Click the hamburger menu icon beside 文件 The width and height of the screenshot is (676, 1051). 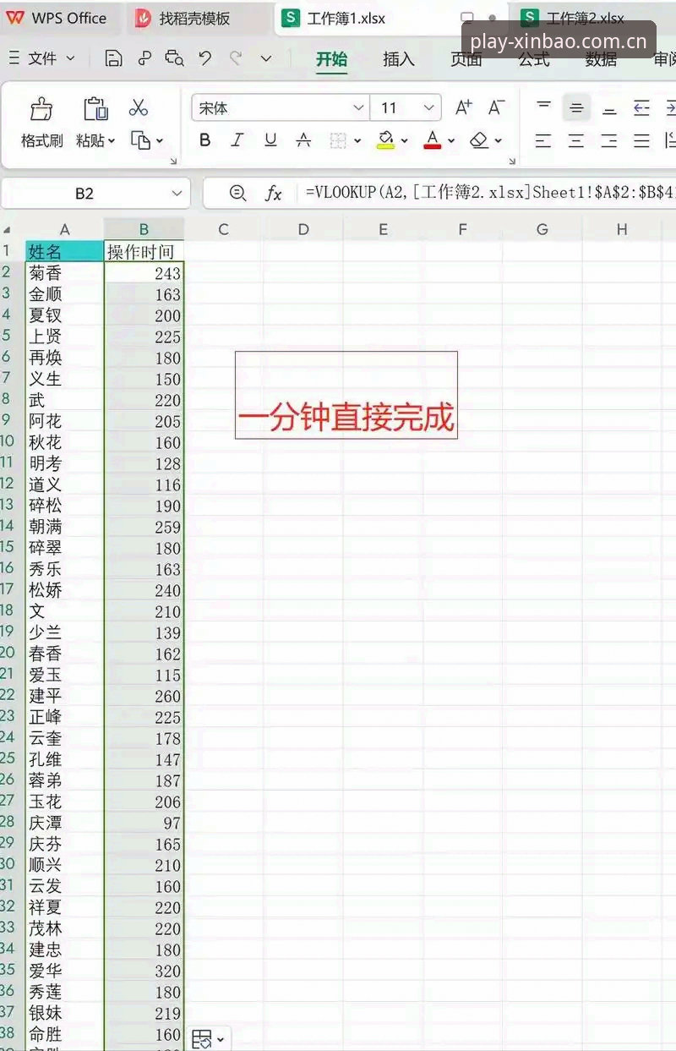coord(14,58)
